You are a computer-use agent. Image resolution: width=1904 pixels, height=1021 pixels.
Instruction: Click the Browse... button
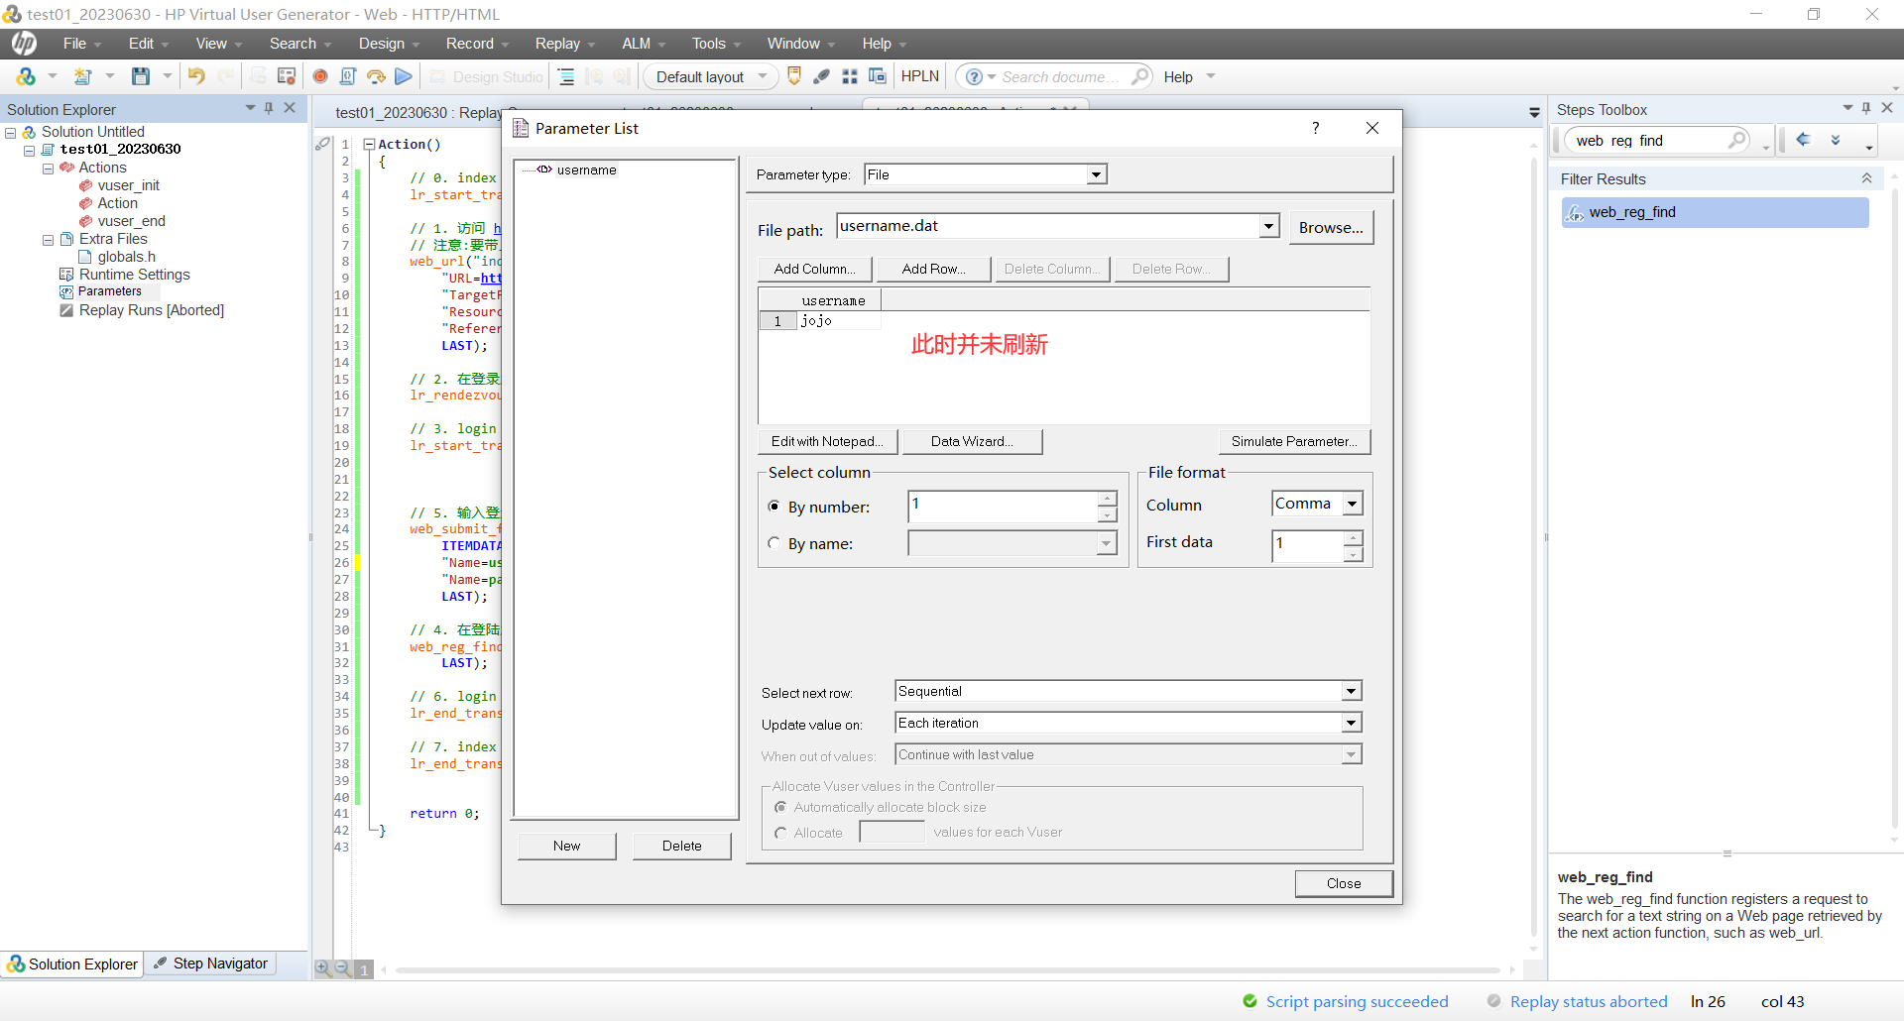(x=1331, y=227)
